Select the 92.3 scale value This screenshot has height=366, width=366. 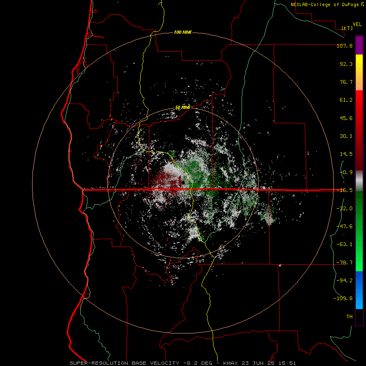tap(346, 64)
